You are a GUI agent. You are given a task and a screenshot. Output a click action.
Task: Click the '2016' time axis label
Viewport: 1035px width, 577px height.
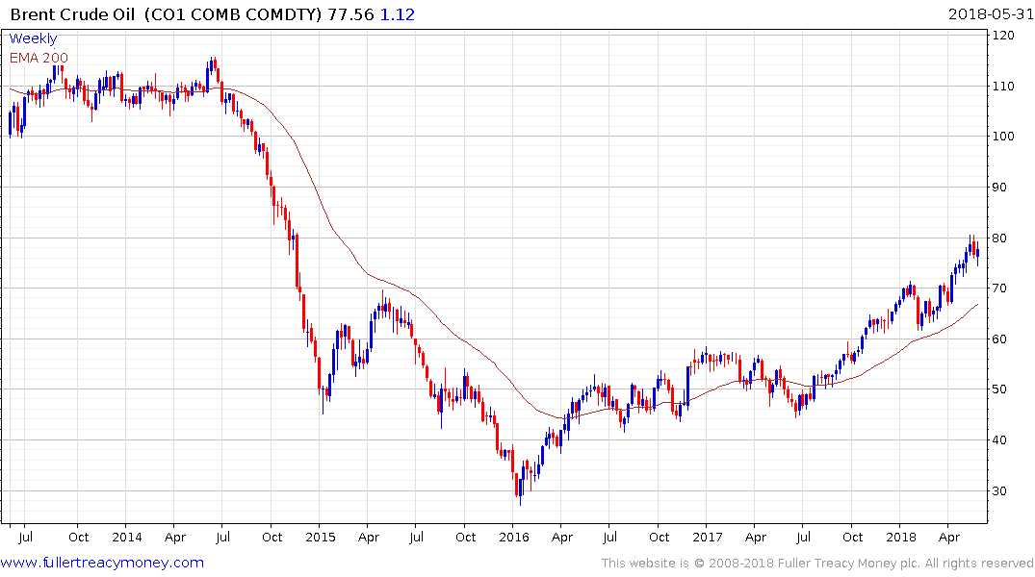(x=514, y=537)
